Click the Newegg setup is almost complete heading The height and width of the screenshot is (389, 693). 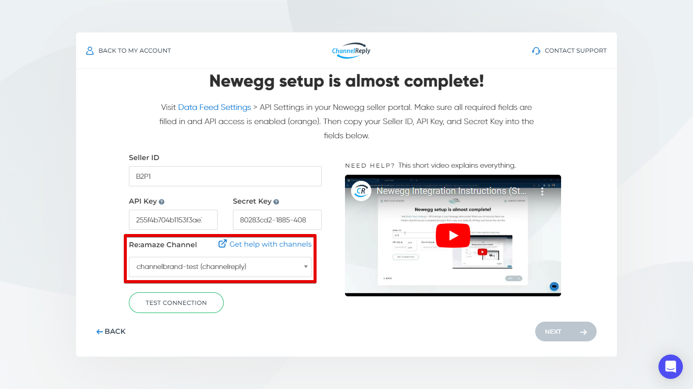tap(346, 81)
